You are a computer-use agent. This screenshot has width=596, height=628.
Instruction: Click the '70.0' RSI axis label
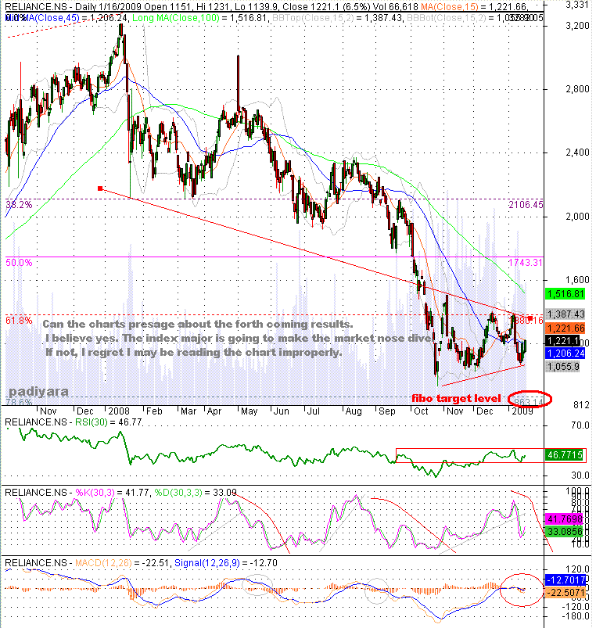click(x=580, y=425)
